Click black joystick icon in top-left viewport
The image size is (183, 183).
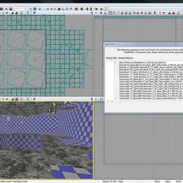click(x=13, y=13)
